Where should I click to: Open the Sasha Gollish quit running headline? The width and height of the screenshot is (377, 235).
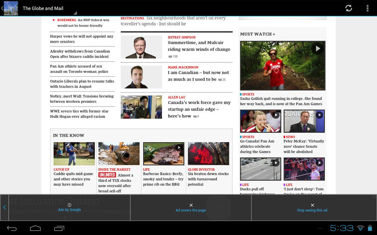281,101
